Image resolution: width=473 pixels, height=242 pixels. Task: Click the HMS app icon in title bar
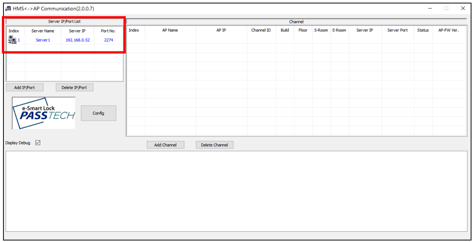pos(8,8)
